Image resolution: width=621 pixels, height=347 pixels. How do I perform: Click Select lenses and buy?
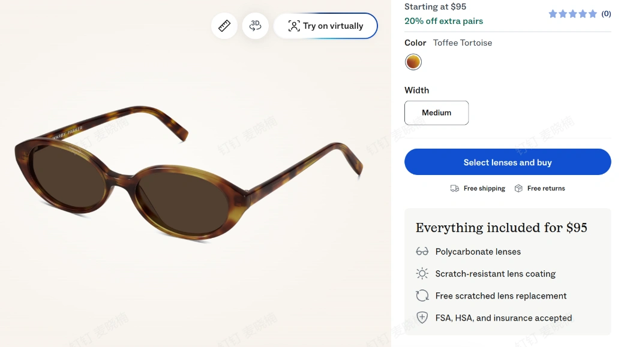[508, 162]
